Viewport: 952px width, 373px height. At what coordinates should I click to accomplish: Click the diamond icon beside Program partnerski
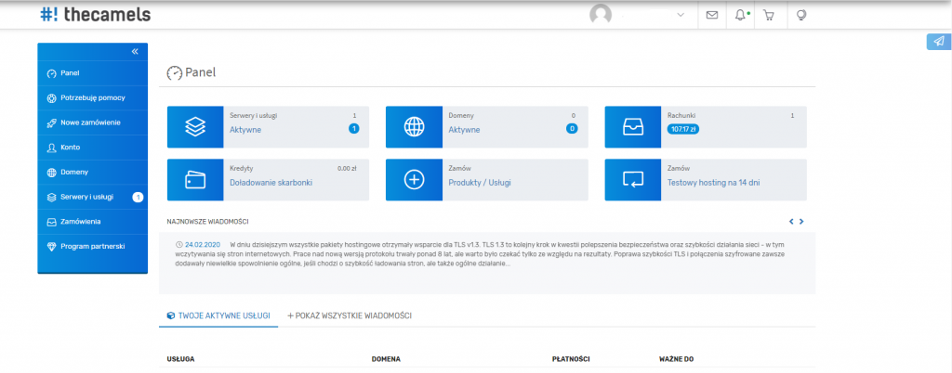(52, 247)
